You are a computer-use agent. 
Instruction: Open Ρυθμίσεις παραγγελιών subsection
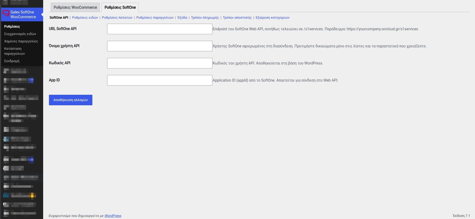pyautogui.click(x=155, y=18)
